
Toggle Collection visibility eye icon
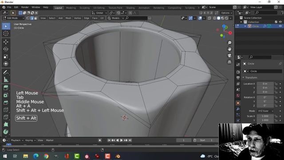280,22
